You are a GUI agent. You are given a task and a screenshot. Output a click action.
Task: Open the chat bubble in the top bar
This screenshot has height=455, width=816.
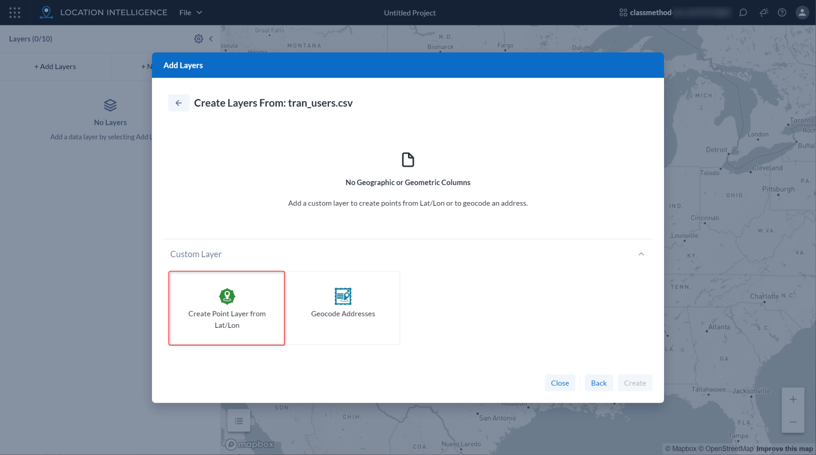pos(743,12)
